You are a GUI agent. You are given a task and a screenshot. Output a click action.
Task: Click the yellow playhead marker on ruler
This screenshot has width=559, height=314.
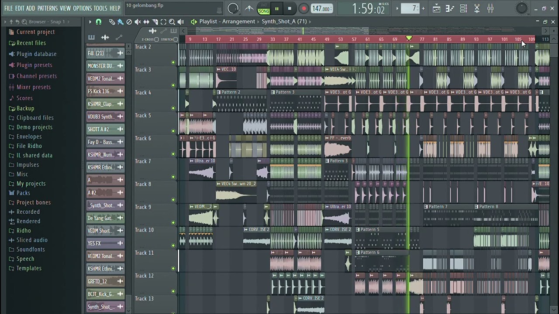(x=409, y=38)
